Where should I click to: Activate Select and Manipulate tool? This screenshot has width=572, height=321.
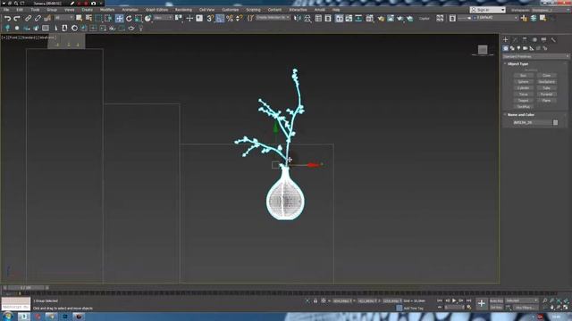189,18
